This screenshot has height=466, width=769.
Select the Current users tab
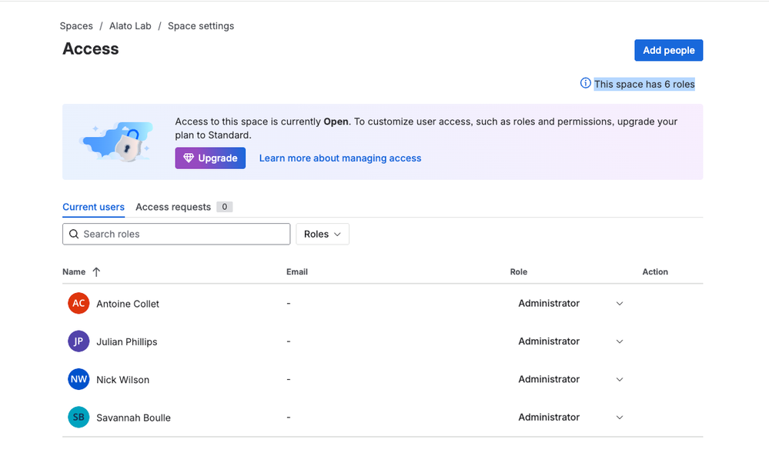[x=93, y=207]
